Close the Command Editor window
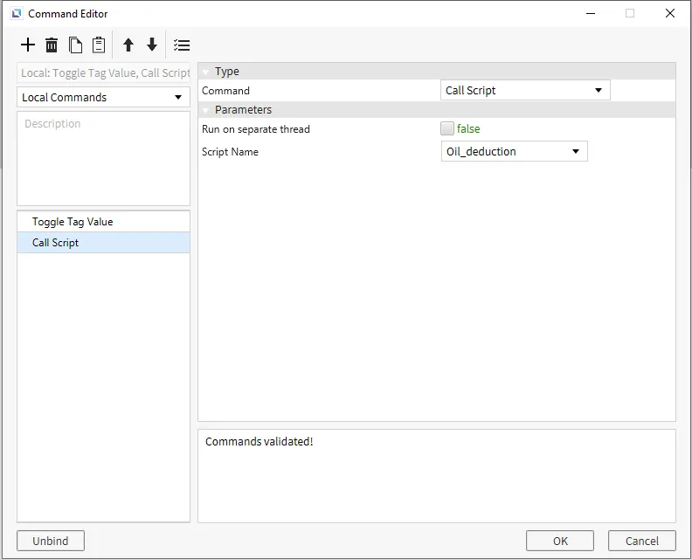This screenshot has width=692, height=559. (670, 13)
